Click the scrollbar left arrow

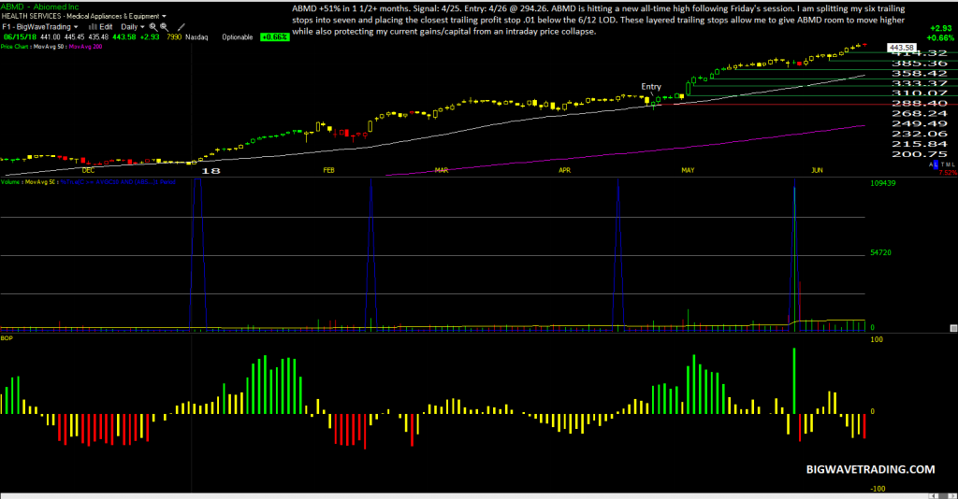[934, 496]
